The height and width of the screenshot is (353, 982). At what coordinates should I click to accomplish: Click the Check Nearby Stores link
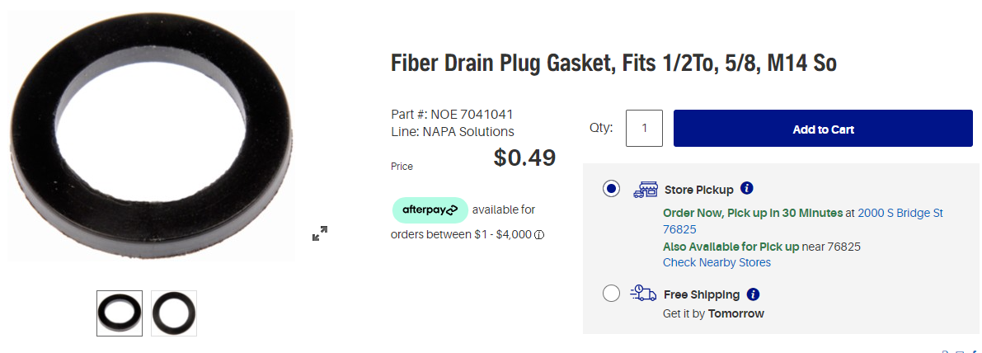[x=717, y=262]
